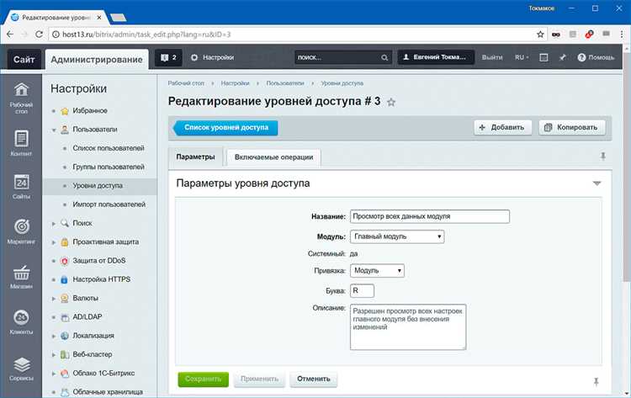Pin the top admin panel
The height and width of the screenshot is (398, 631).
pyautogui.click(x=563, y=57)
